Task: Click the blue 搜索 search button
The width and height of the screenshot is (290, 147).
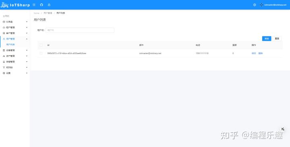Action: click(x=267, y=38)
